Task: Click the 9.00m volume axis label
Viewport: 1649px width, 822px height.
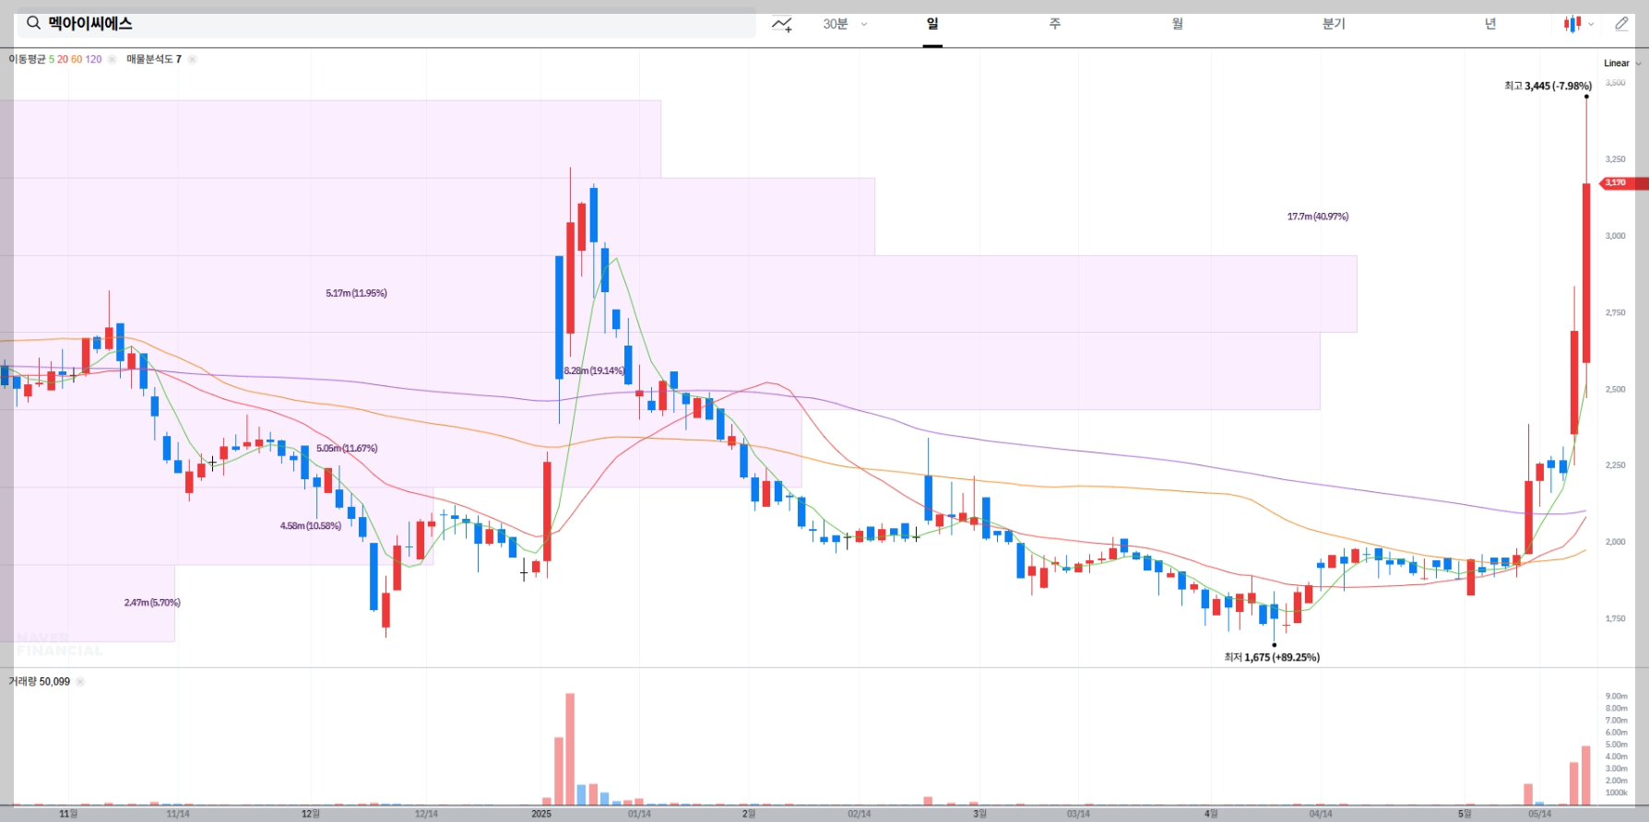Action: pos(1616,696)
